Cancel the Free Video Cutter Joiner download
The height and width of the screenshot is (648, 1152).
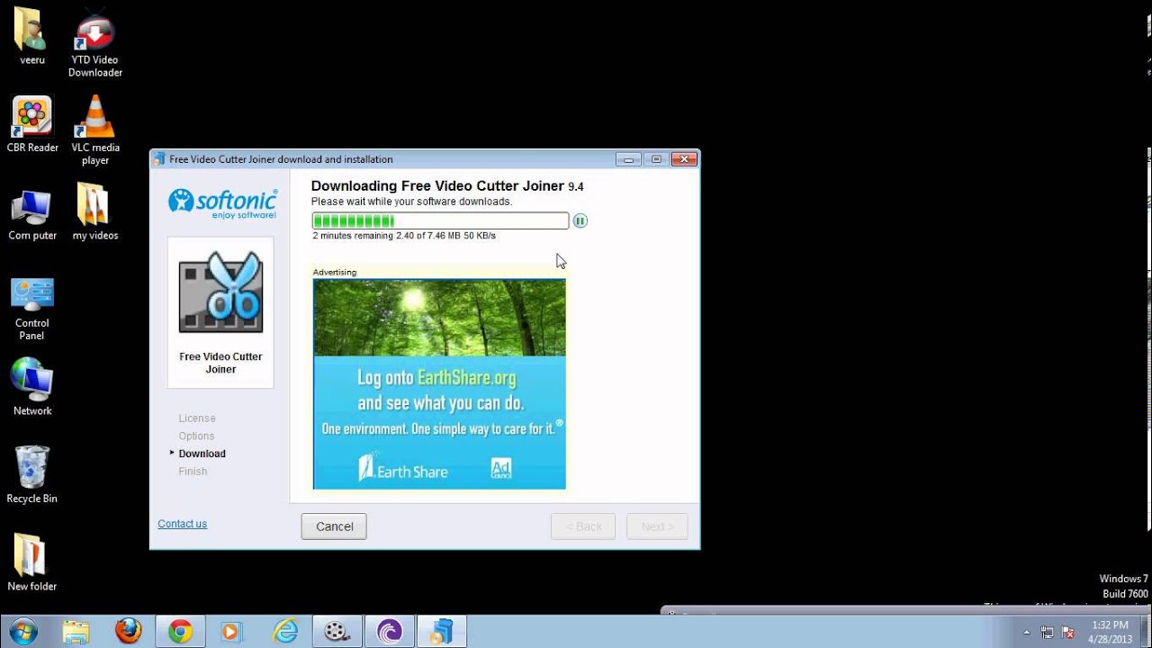pyautogui.click(x=334, y=526)
